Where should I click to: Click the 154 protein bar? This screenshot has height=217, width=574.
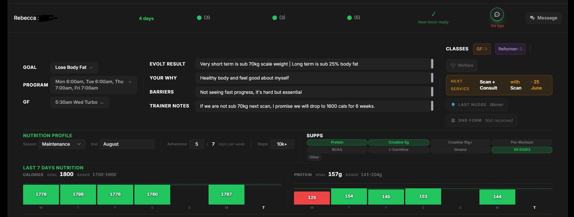click(x=349, y=196)
